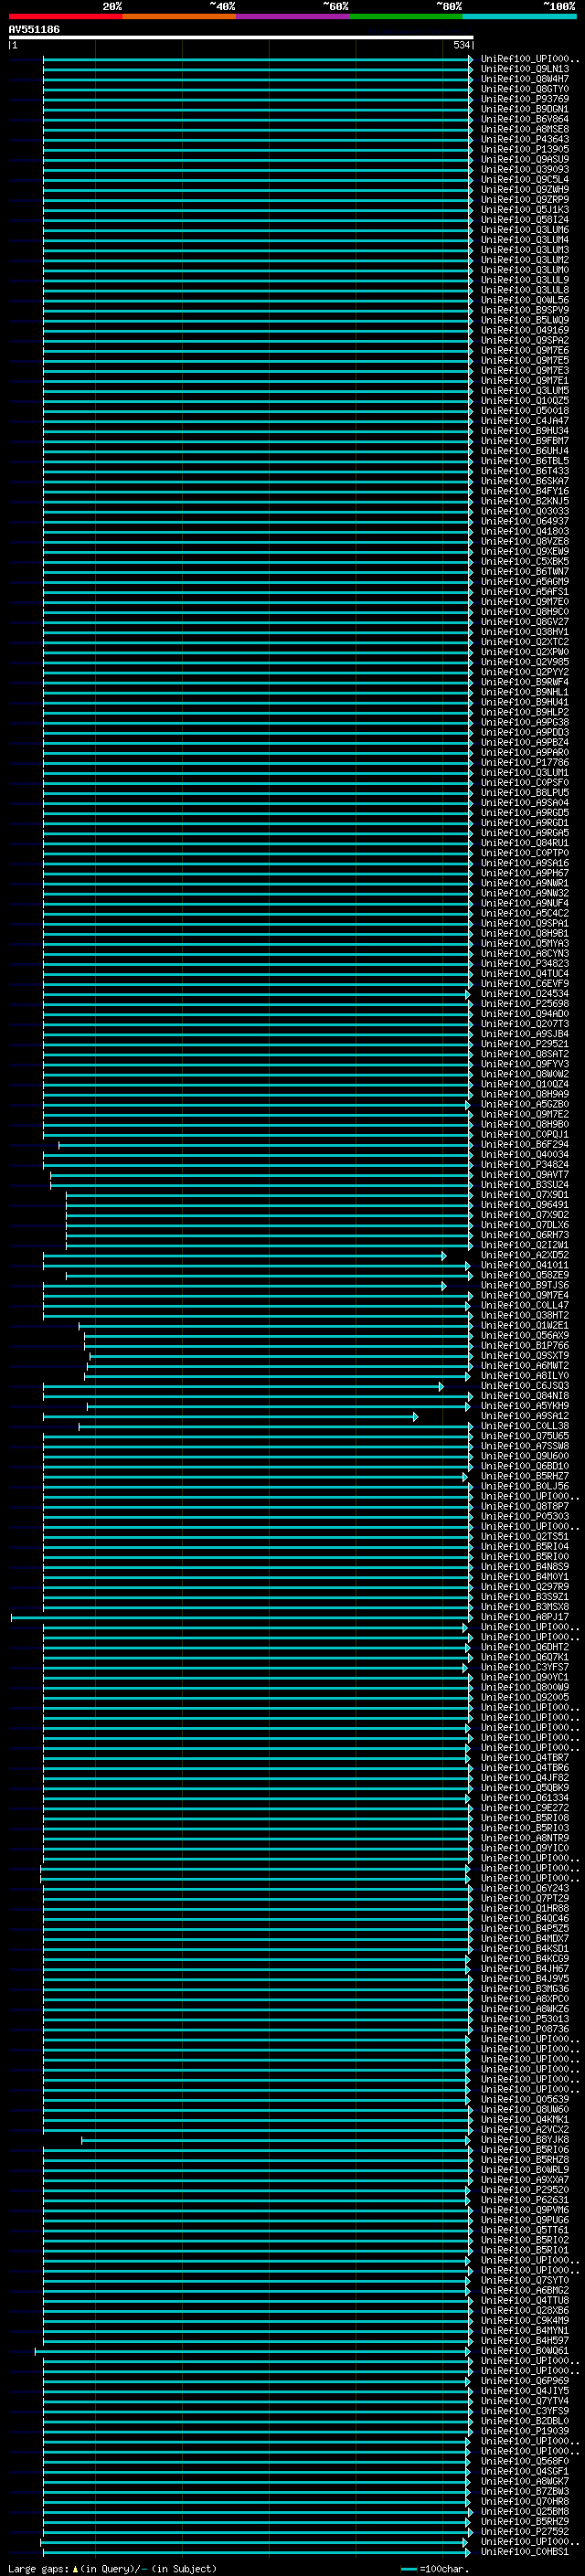The width and height of the screenshot is (585, 2576).
Task: Click the query end position 534
Action: click(x=461, y=45)
